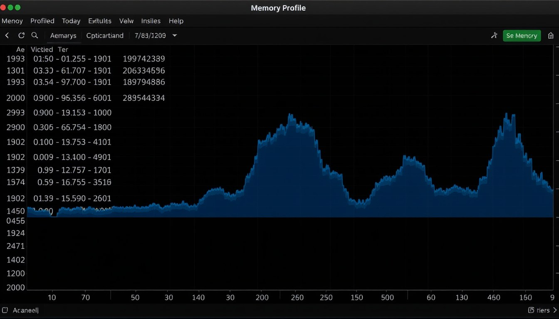Open the Menoy menu
Viewport: 559px width, 319px height.
12,21
